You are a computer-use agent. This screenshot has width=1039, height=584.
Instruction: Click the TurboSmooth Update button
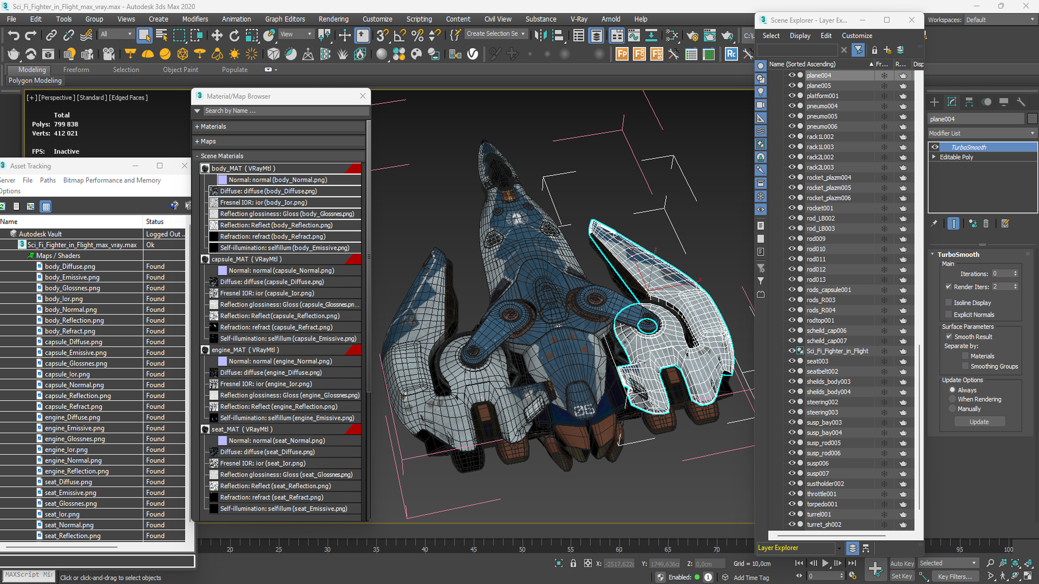point(979,422)
